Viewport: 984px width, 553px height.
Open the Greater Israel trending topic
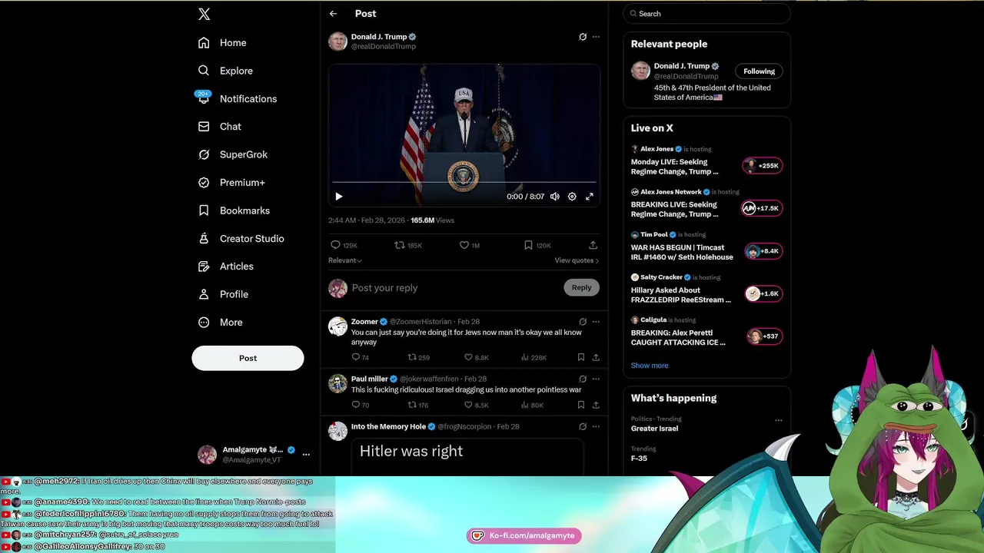tap(654, 429)
